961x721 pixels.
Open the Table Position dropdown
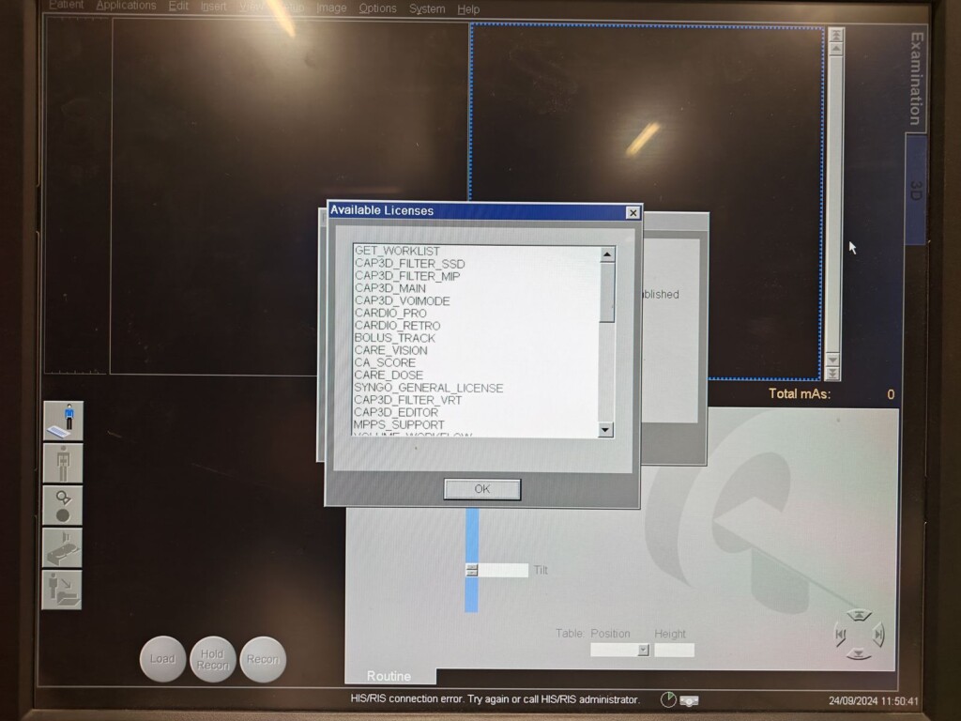point(643,650)
